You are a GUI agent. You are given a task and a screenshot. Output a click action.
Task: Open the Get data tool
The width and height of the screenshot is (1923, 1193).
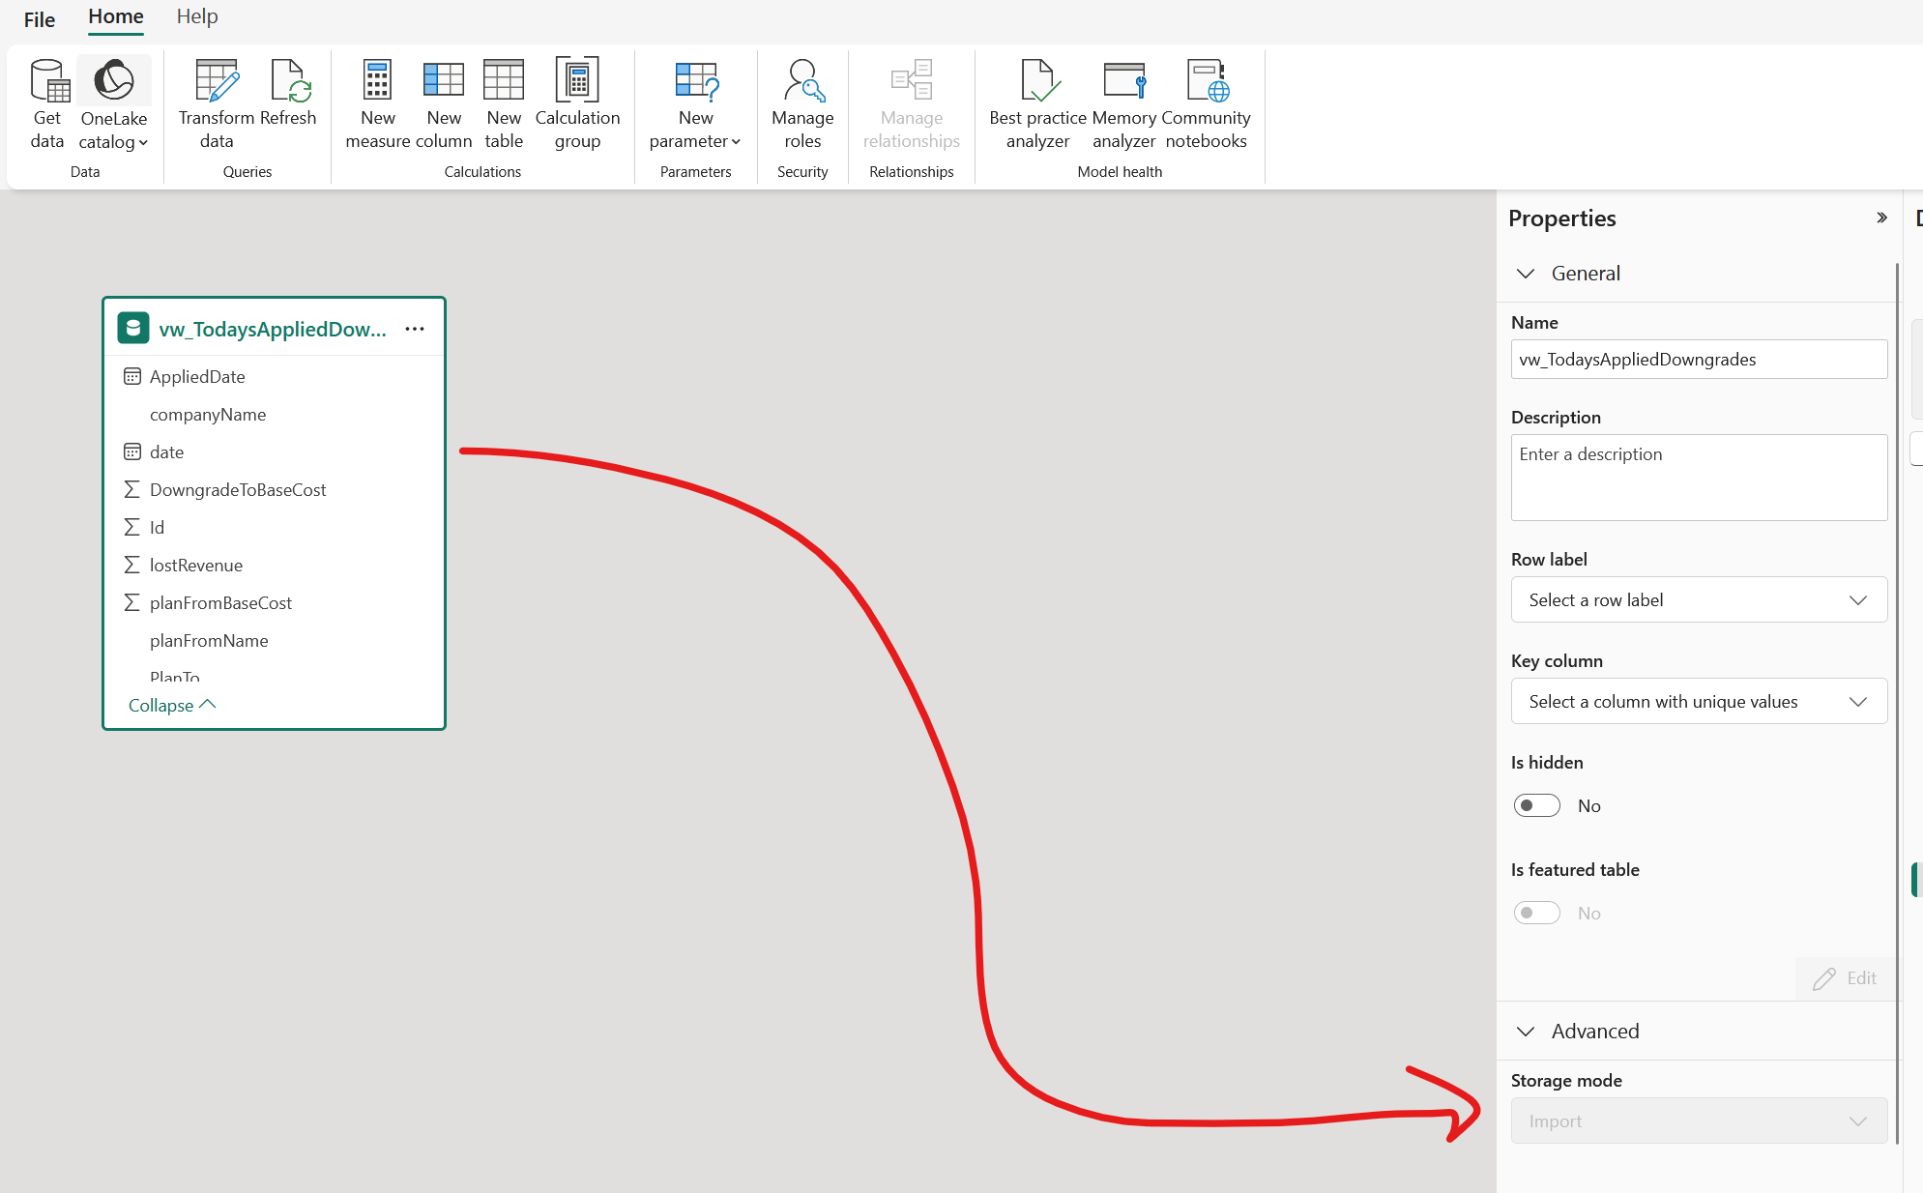tap(46, 104)
